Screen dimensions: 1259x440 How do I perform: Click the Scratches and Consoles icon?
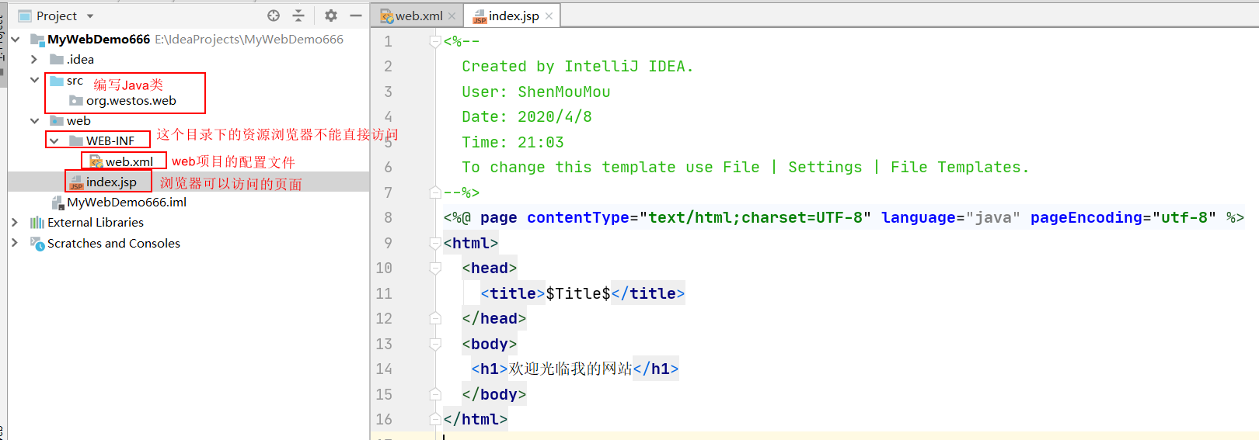pyautogui.click(x=37, y=244)
